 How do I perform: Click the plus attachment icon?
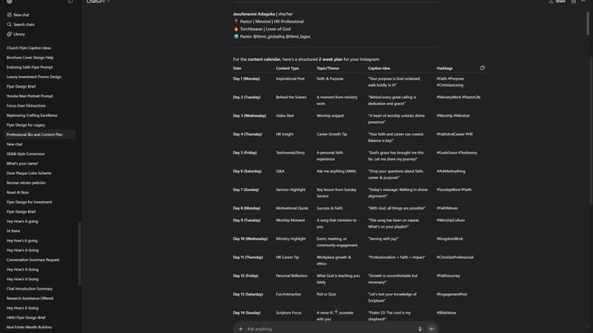pos(240,329)
